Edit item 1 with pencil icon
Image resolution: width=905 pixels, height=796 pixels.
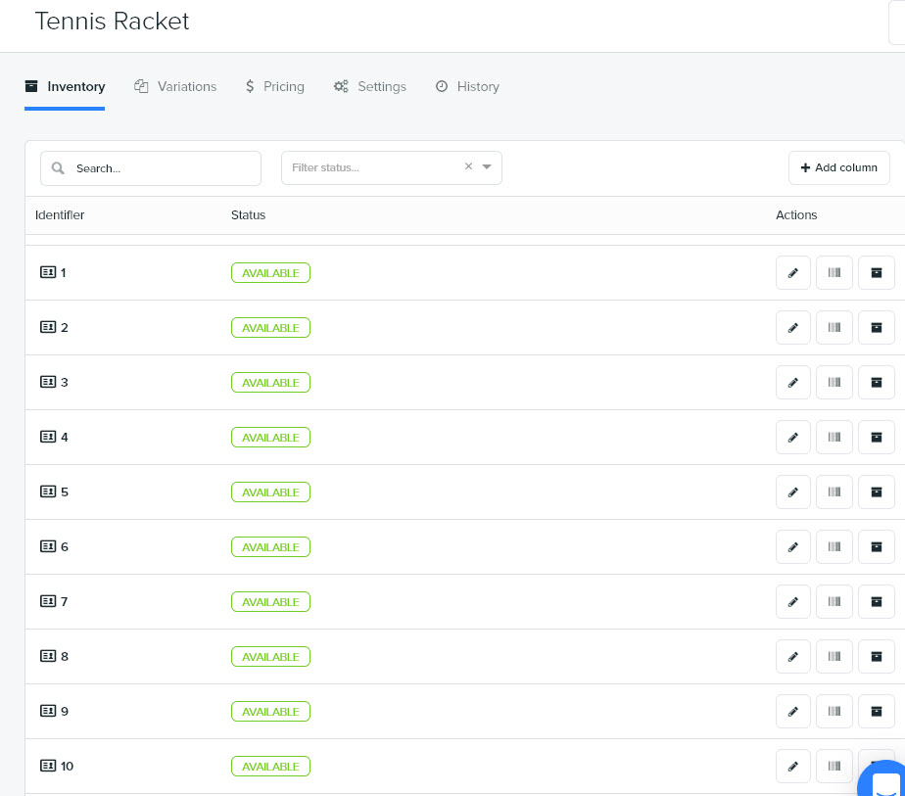pos(793,273)
